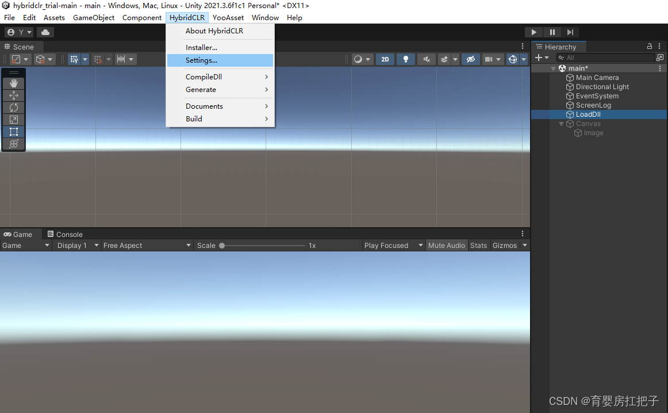The width and height of the screenshot is (668, 413).
Task: Open the Unity Cloud Services icon
Action: pyautogui.click(x=45, y=32)
